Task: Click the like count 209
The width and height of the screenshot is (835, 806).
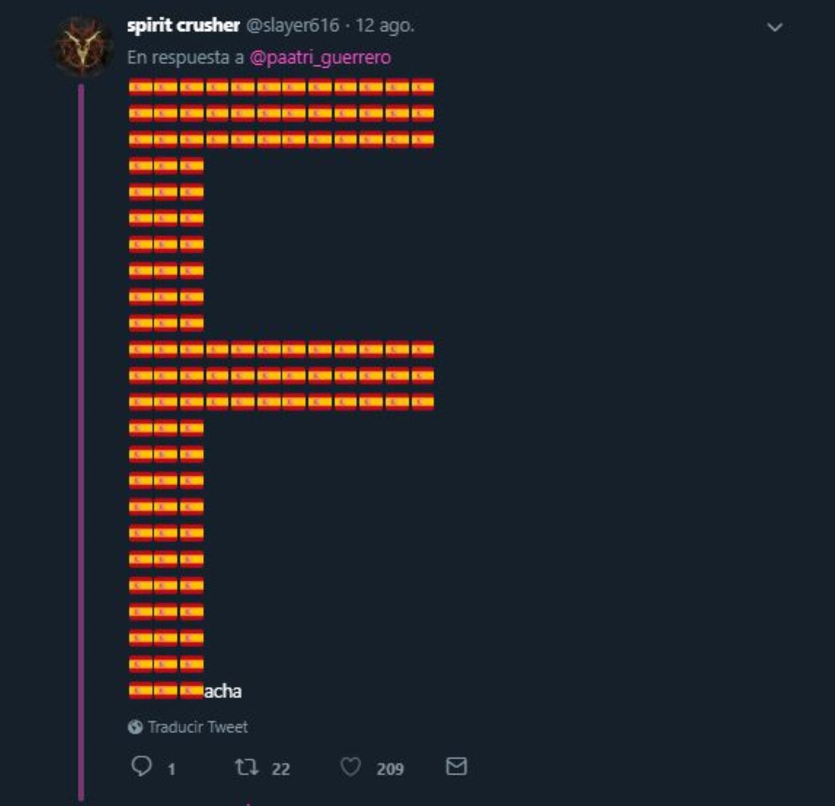Action: (x=390, y=769)
